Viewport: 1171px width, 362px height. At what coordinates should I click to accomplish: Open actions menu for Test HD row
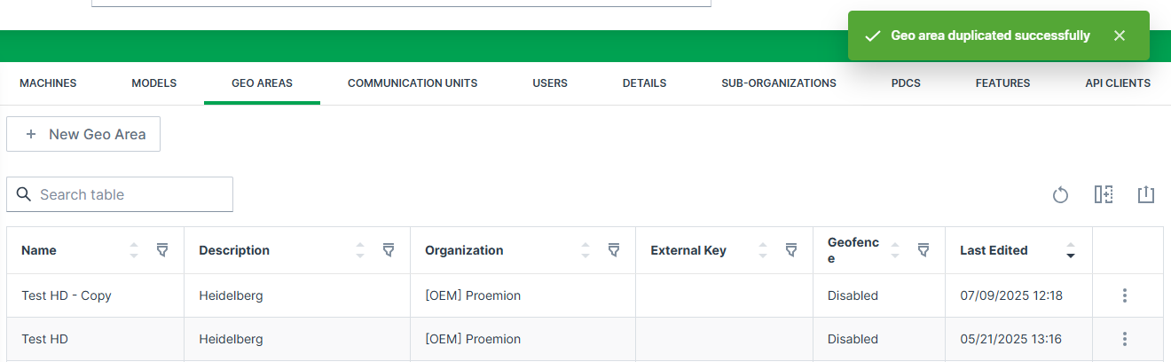pyautogui.click(x=1125, y=339)
